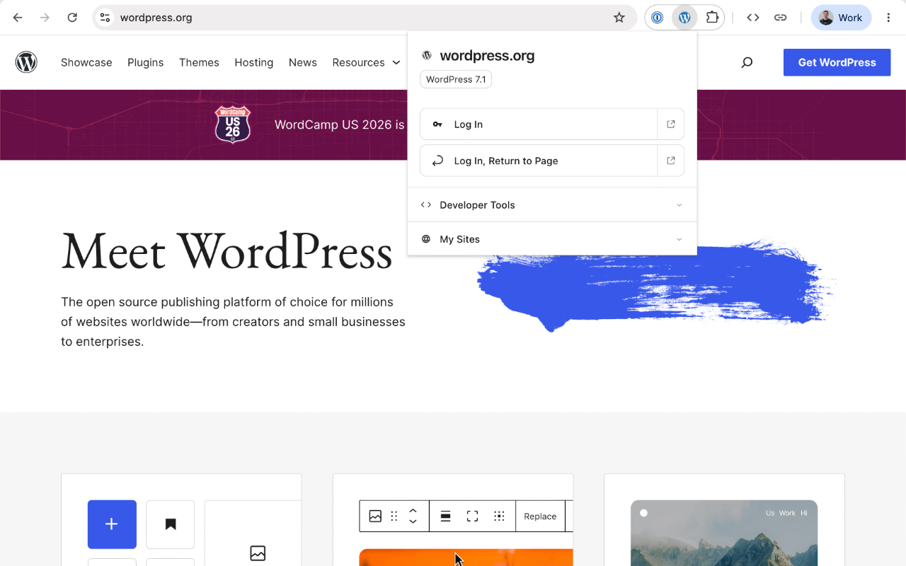Select the image block type icon
Viewport: 906px width, 566px height.
point(375,516)
